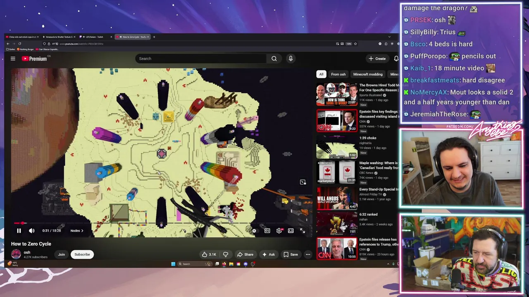
Task: Bookmark this page with star icon
Action: pos(355,44)
